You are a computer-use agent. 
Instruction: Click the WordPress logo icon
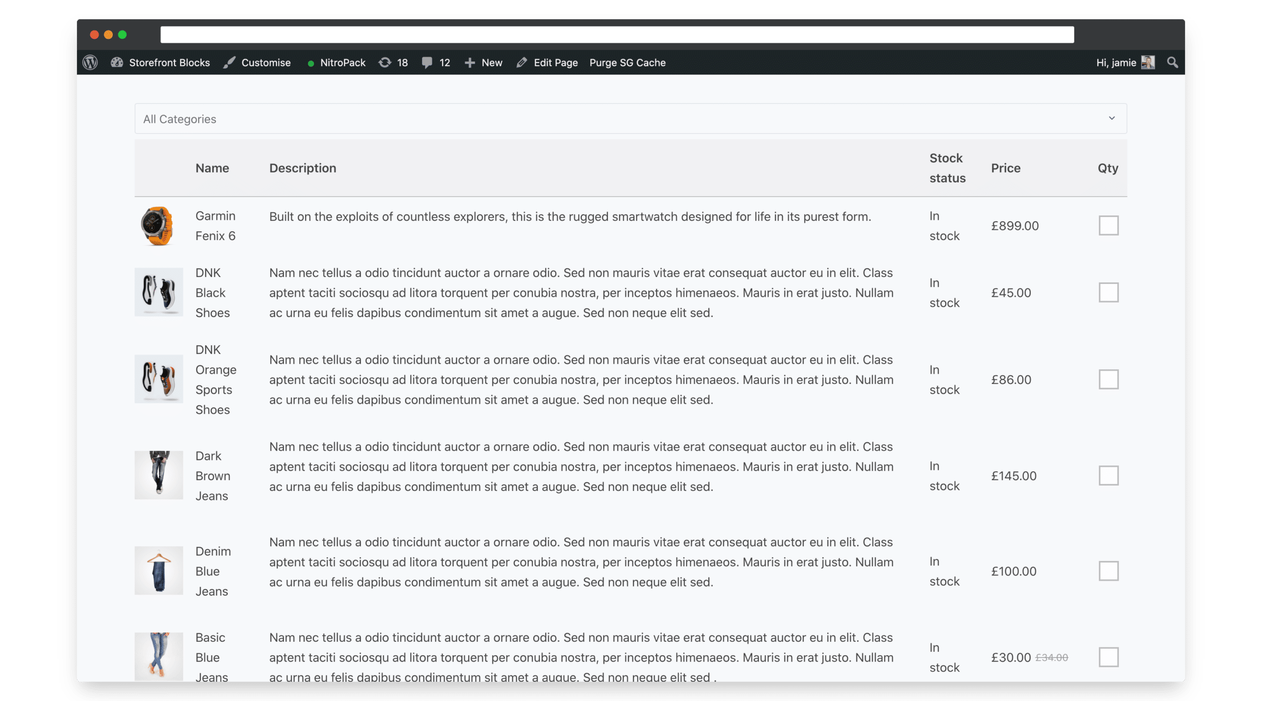pyautogui.click(x=90, y=63)
